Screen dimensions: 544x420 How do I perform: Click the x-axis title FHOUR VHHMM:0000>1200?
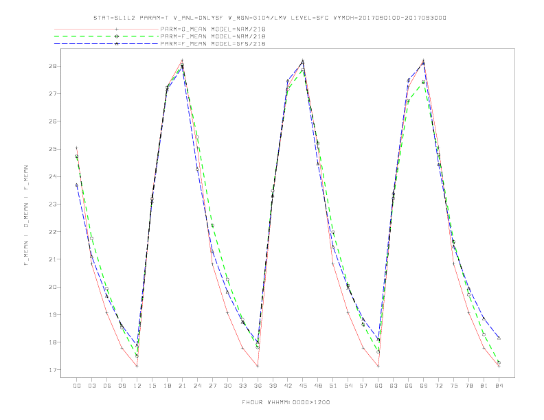pos(286,402)
